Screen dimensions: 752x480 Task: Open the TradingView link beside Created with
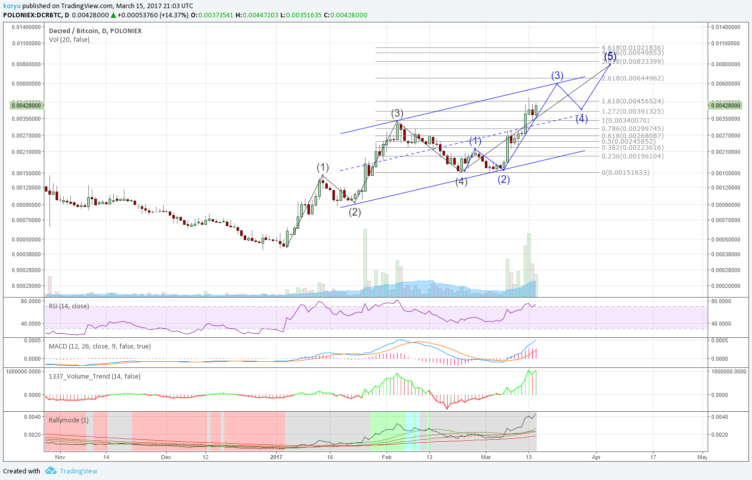pyautogui.click(x=79, y=471)
